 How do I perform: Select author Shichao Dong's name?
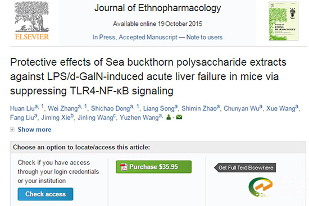tap(110, 108)
